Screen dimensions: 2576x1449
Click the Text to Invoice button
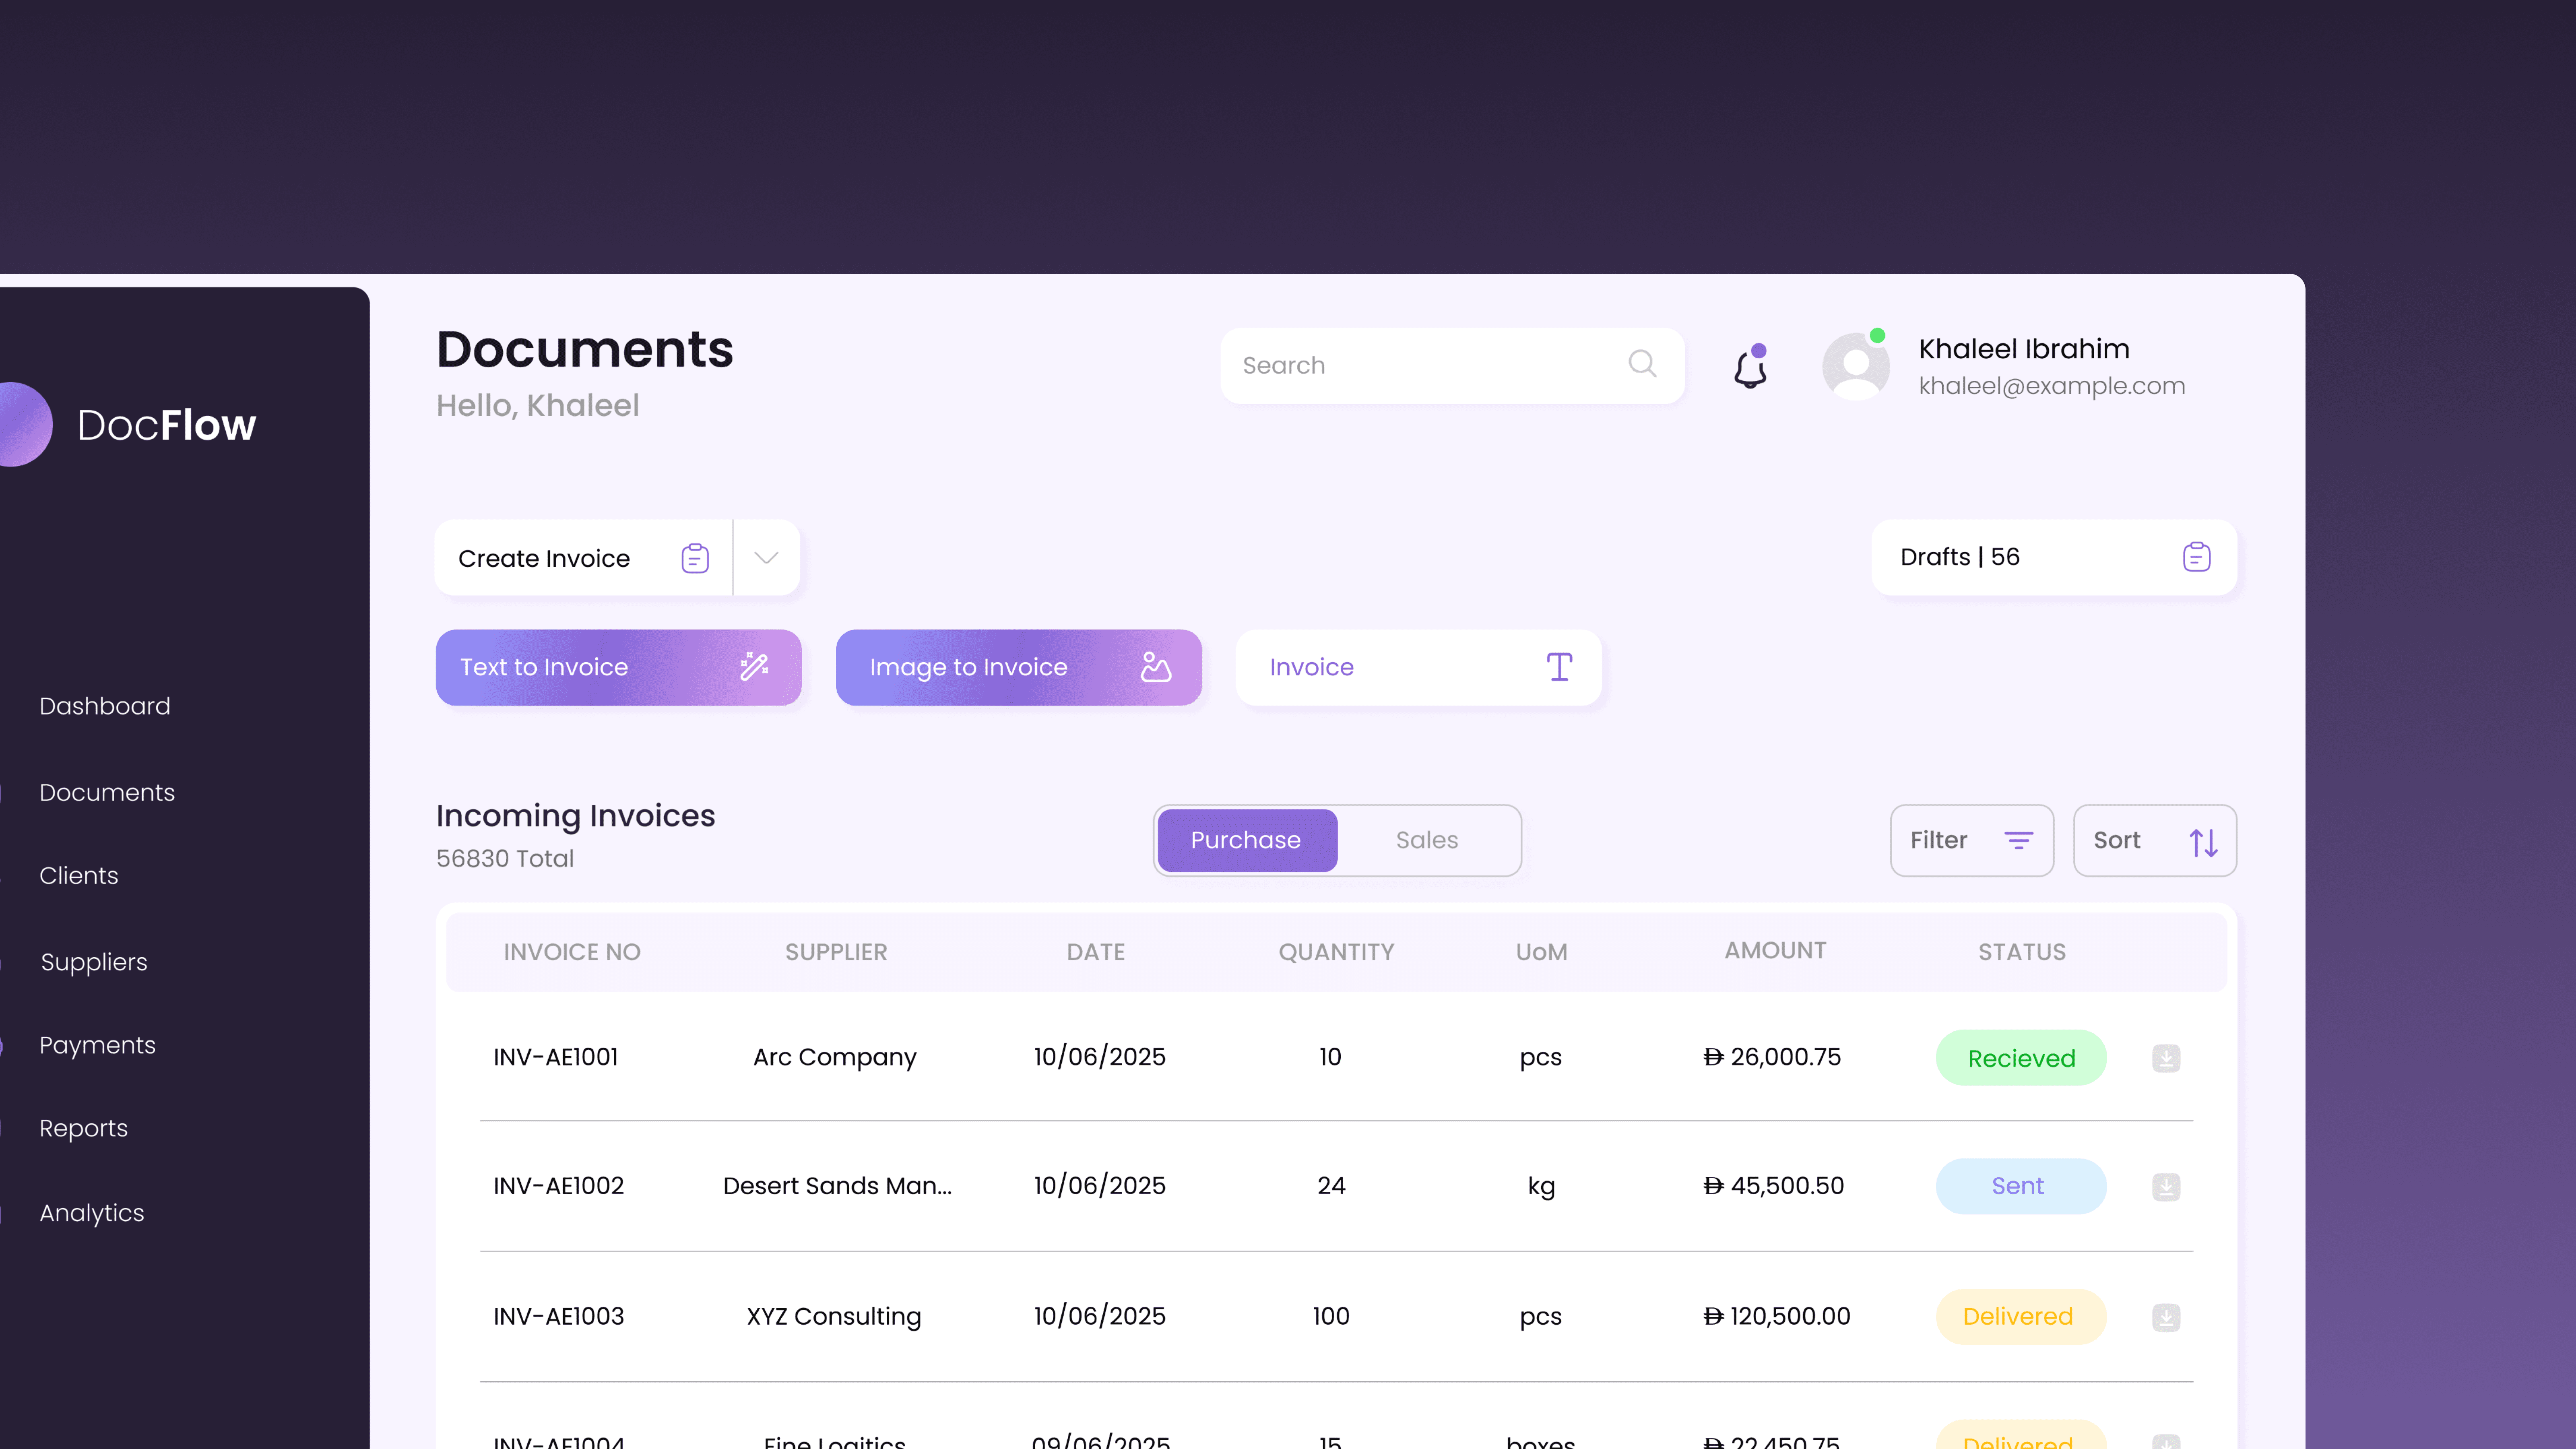tap(618, 667)
